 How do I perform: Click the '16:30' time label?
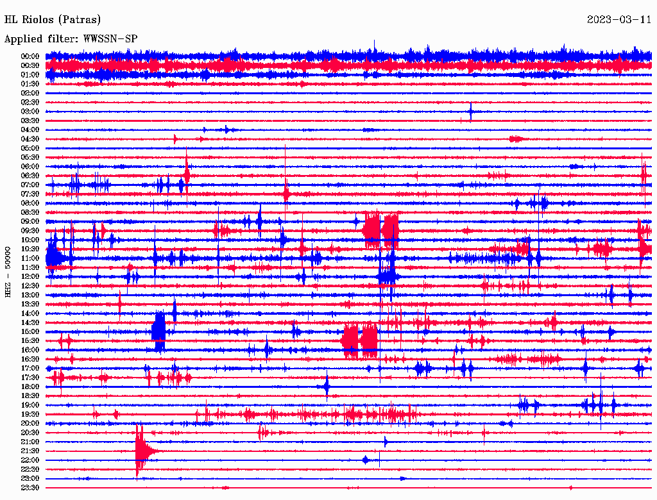[30, 360]
